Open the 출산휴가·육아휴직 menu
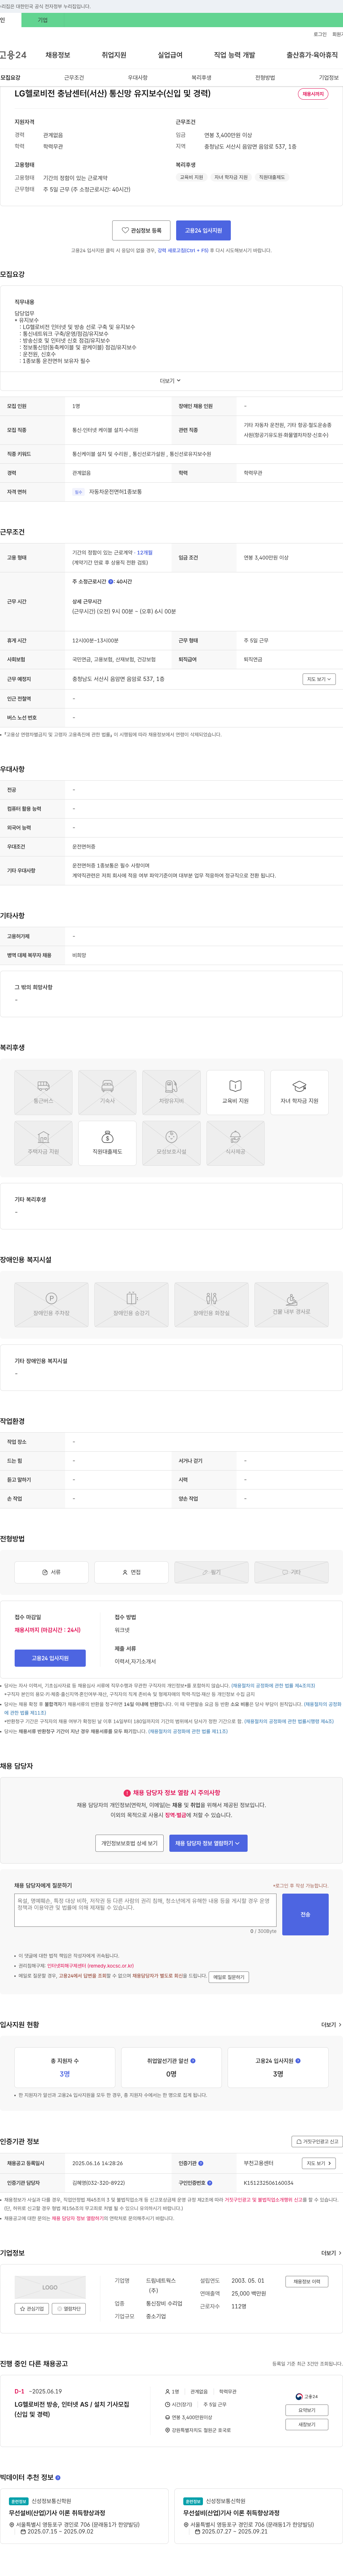The image size is (343, 2576). click(x=312, y=55)
